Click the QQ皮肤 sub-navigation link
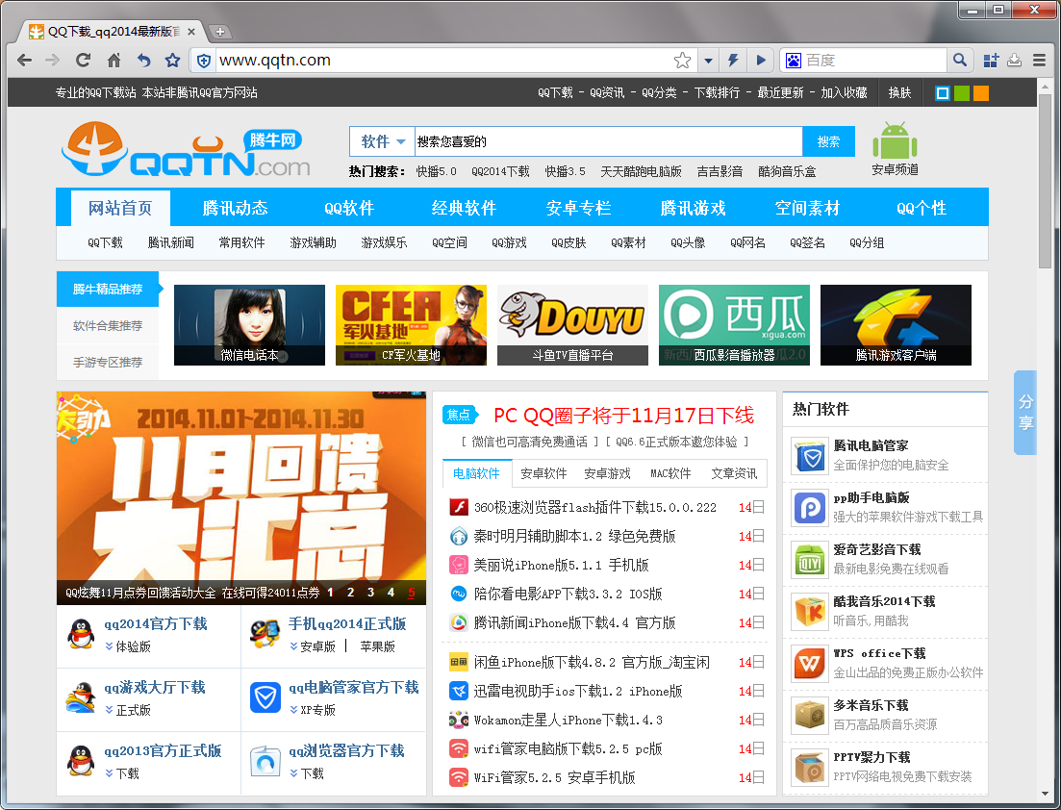 click(568, 243)
